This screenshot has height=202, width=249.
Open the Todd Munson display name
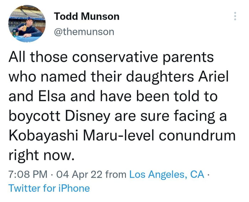click(x=86, y=16)
